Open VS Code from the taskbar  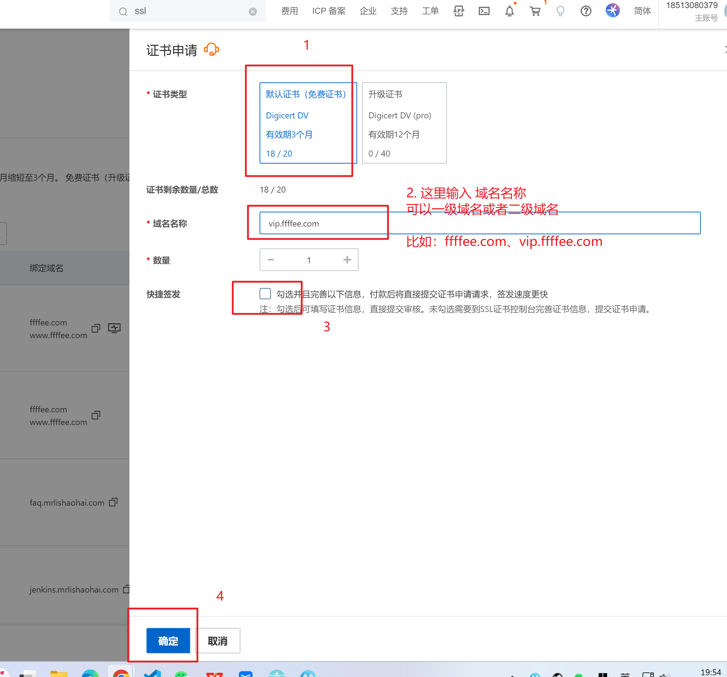tap(152, 673)
